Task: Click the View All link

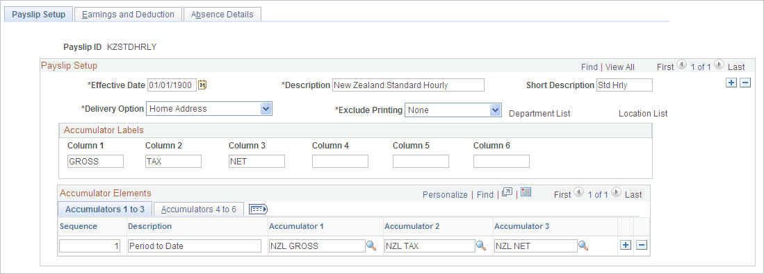Action: pyautogui.click(x=620, y=67)
